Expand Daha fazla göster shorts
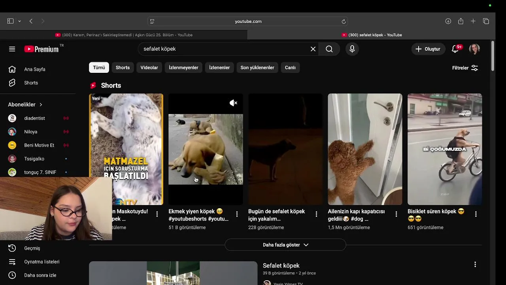The height and width of the screenshot is (285, 506). (x=285, y=245)
